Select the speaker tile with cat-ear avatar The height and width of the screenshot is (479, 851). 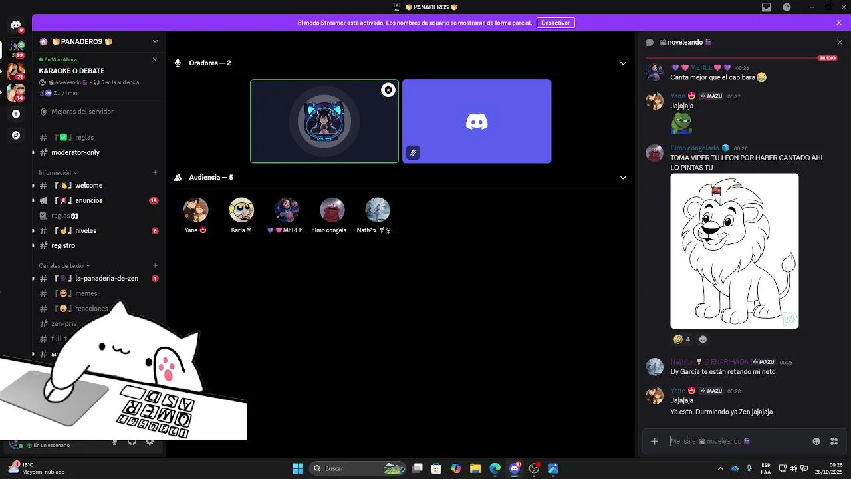(x=324, y=121)
